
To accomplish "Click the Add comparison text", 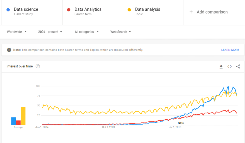I will click(212, 12).
